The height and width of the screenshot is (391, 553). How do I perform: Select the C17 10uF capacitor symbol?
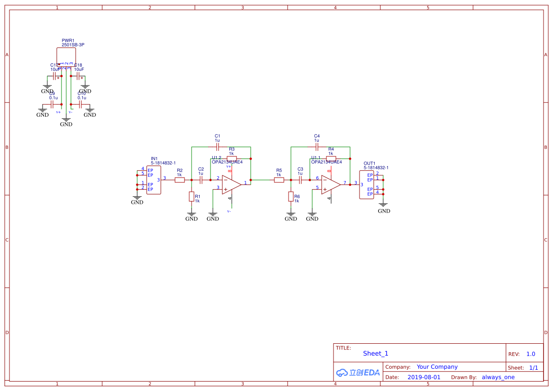pos(55,76)
